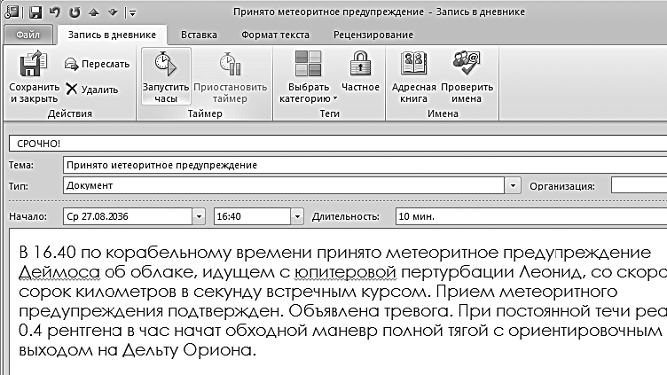
Task: Open the Тип dropdown arrow
Action: click(513, 185)
